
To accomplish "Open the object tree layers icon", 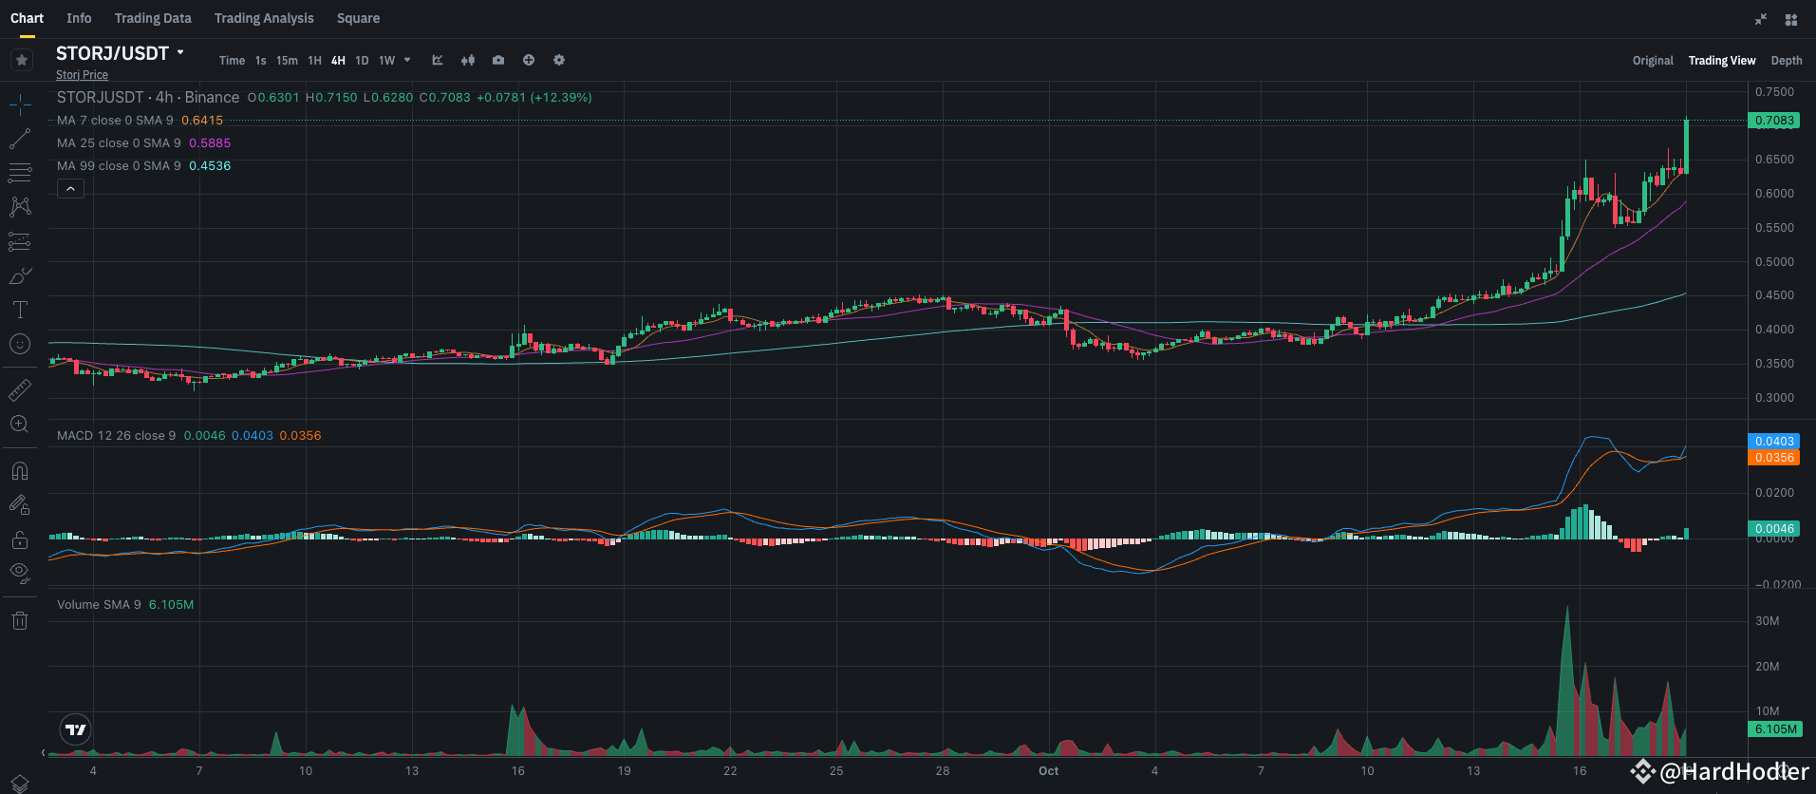I will pyautogui.click(x=20, y=784).
